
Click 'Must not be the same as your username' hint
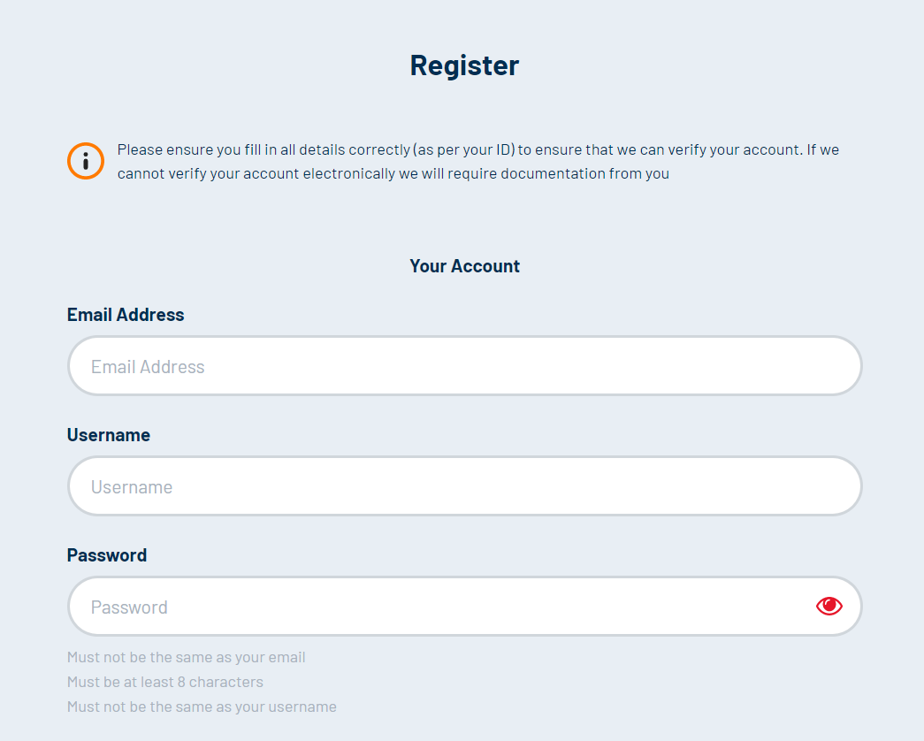(x=202, y=707)
